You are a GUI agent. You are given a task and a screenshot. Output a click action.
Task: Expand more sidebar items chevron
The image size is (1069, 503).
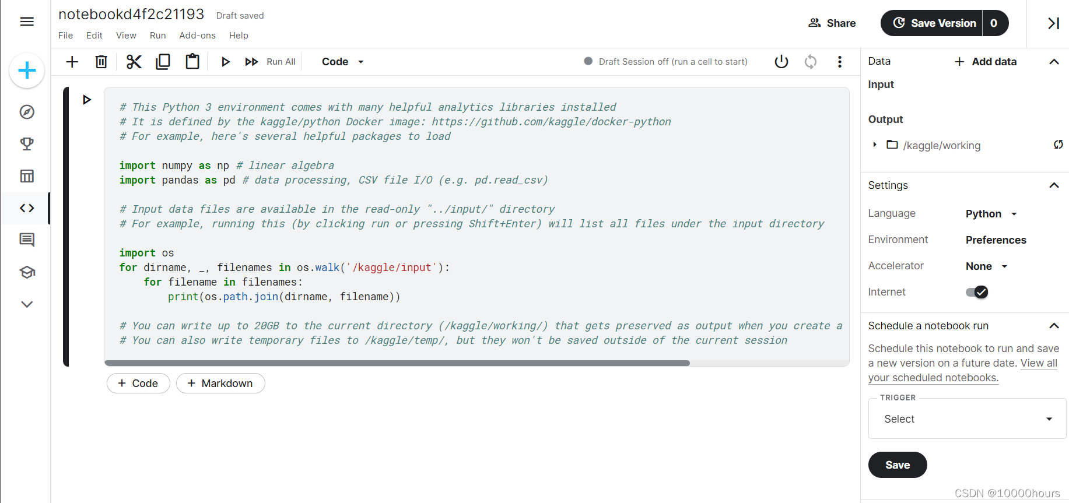tap(27, 304)
